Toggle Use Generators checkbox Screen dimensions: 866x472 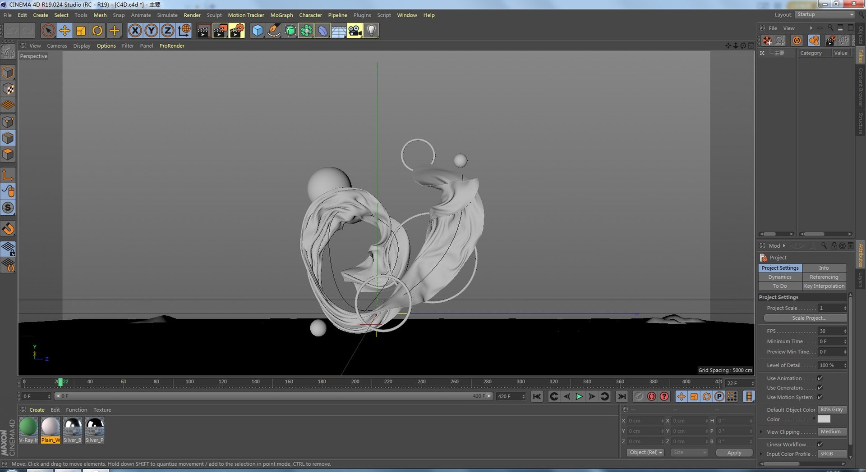pyautogui.click(x=820, y=388)
